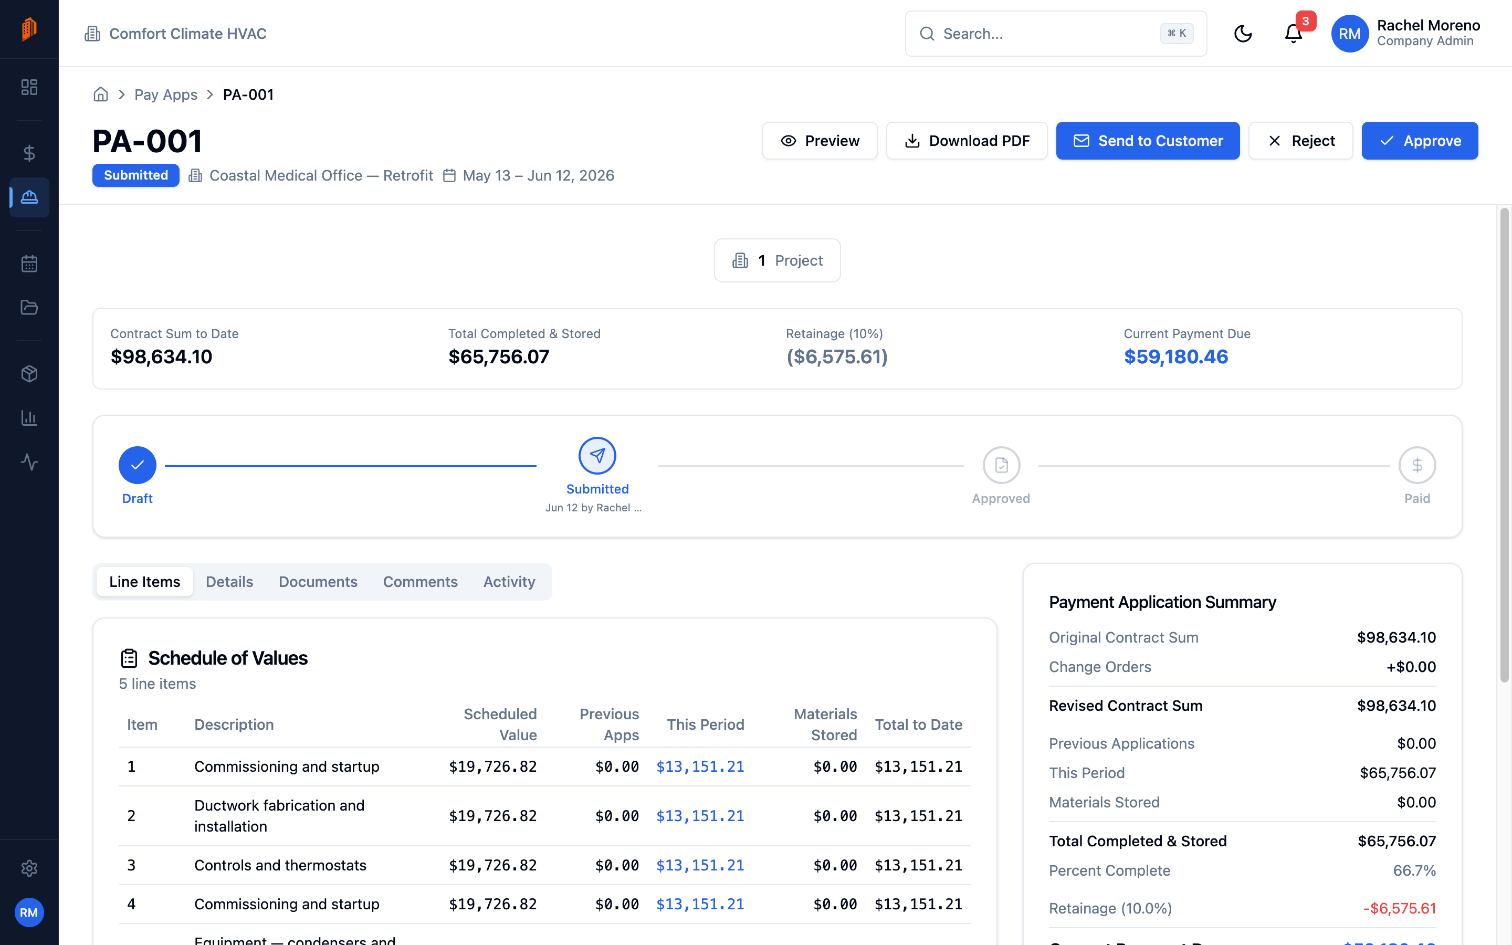Click Coastal Medical Office — Retrofit project name
1512x945 pixels.
[321, 176]
